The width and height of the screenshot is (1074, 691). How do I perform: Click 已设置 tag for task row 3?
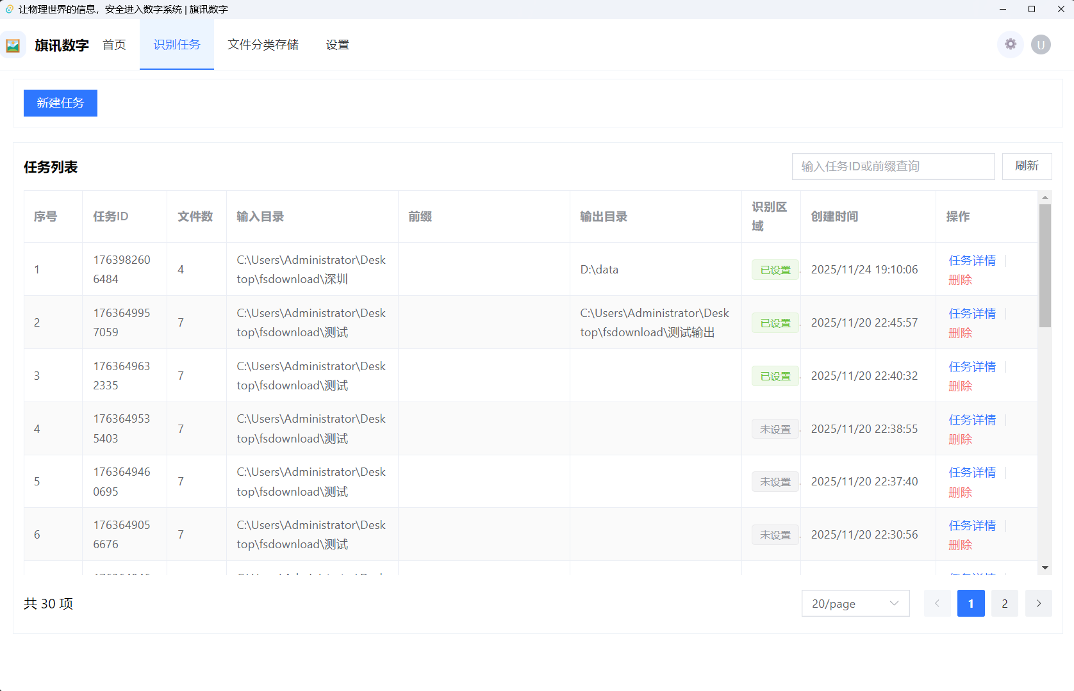click(775, 376)
